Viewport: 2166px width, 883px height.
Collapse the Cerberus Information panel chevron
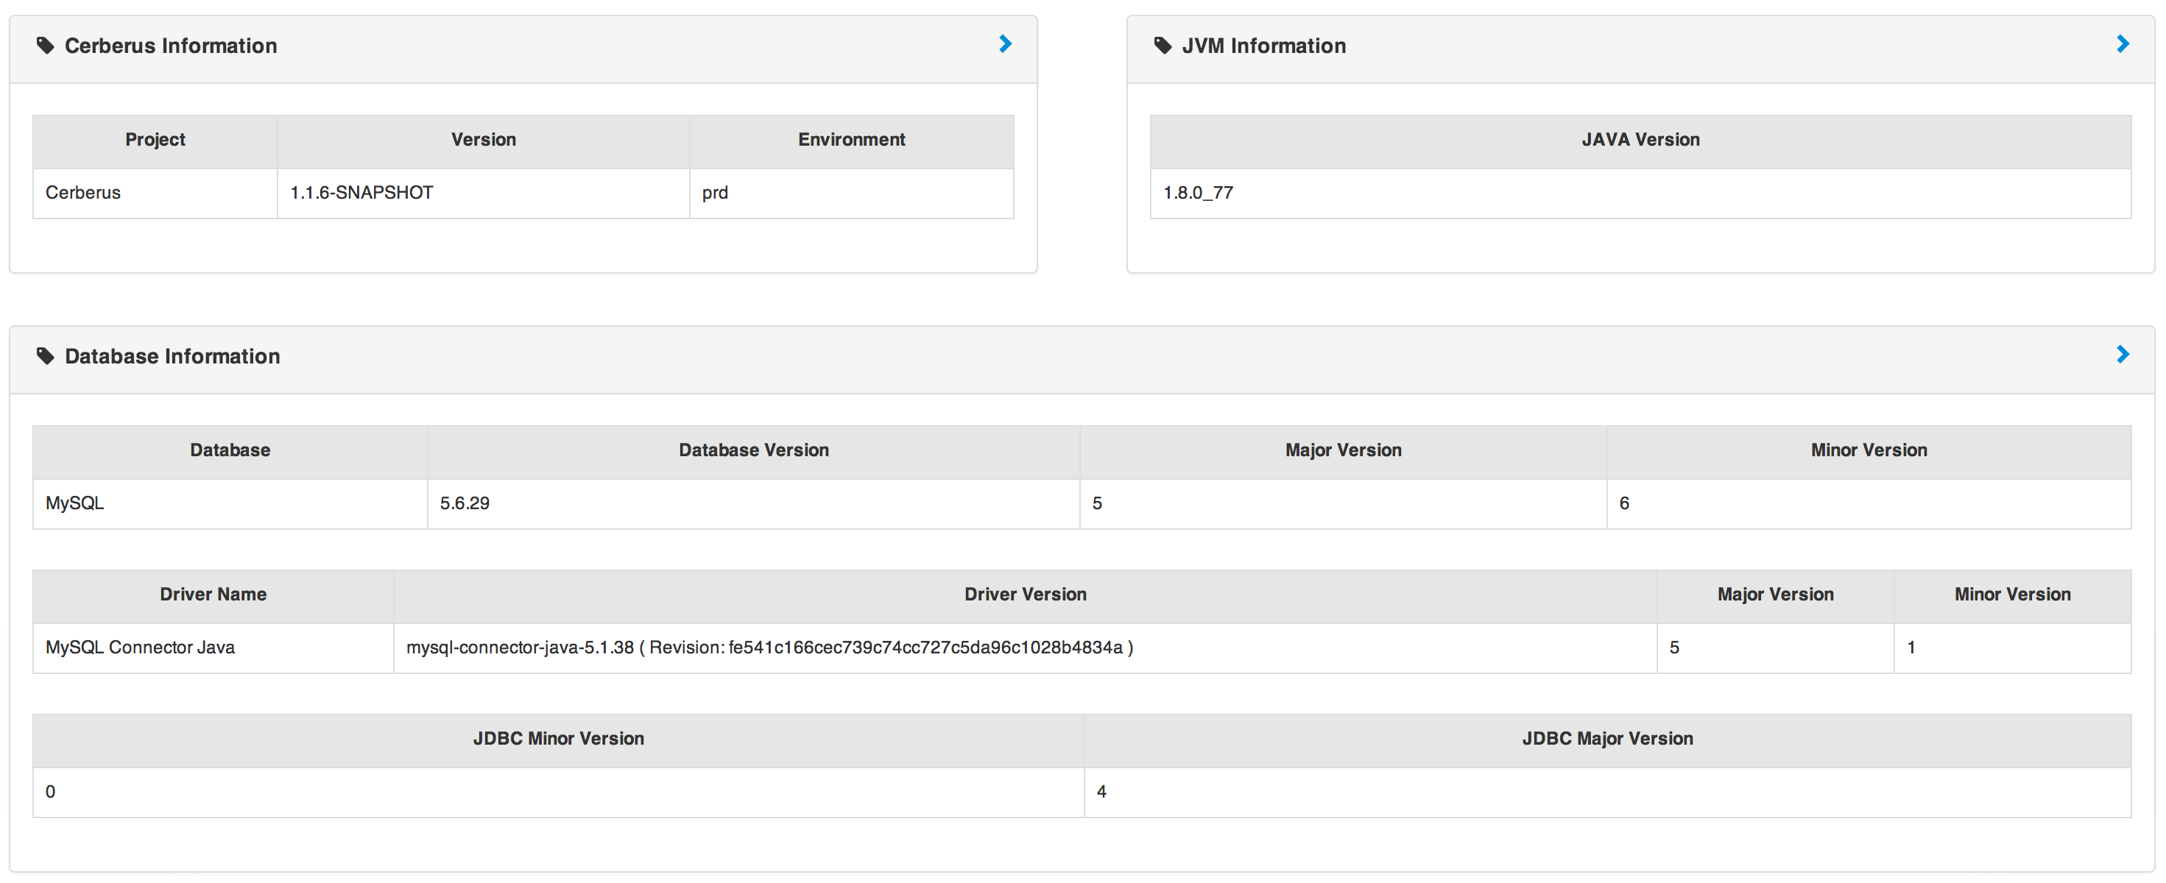[1005, 43]
